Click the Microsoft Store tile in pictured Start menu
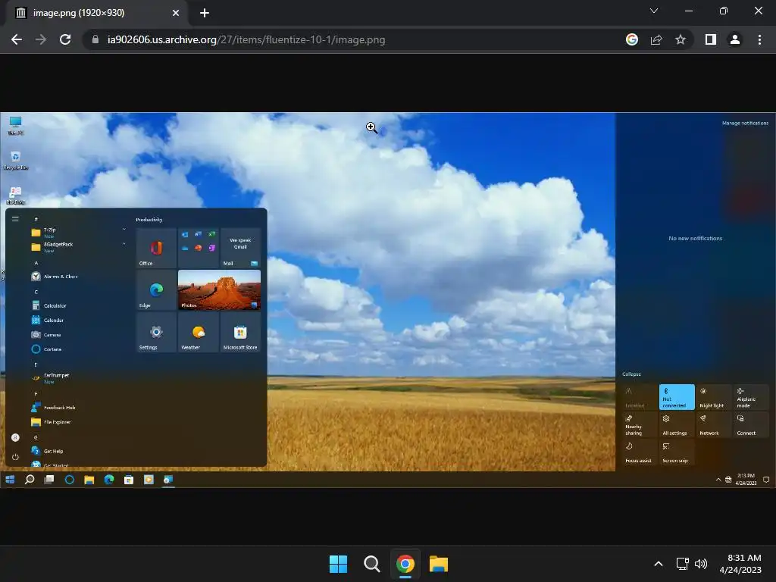 pyautogui.click(x=240, y=332)
